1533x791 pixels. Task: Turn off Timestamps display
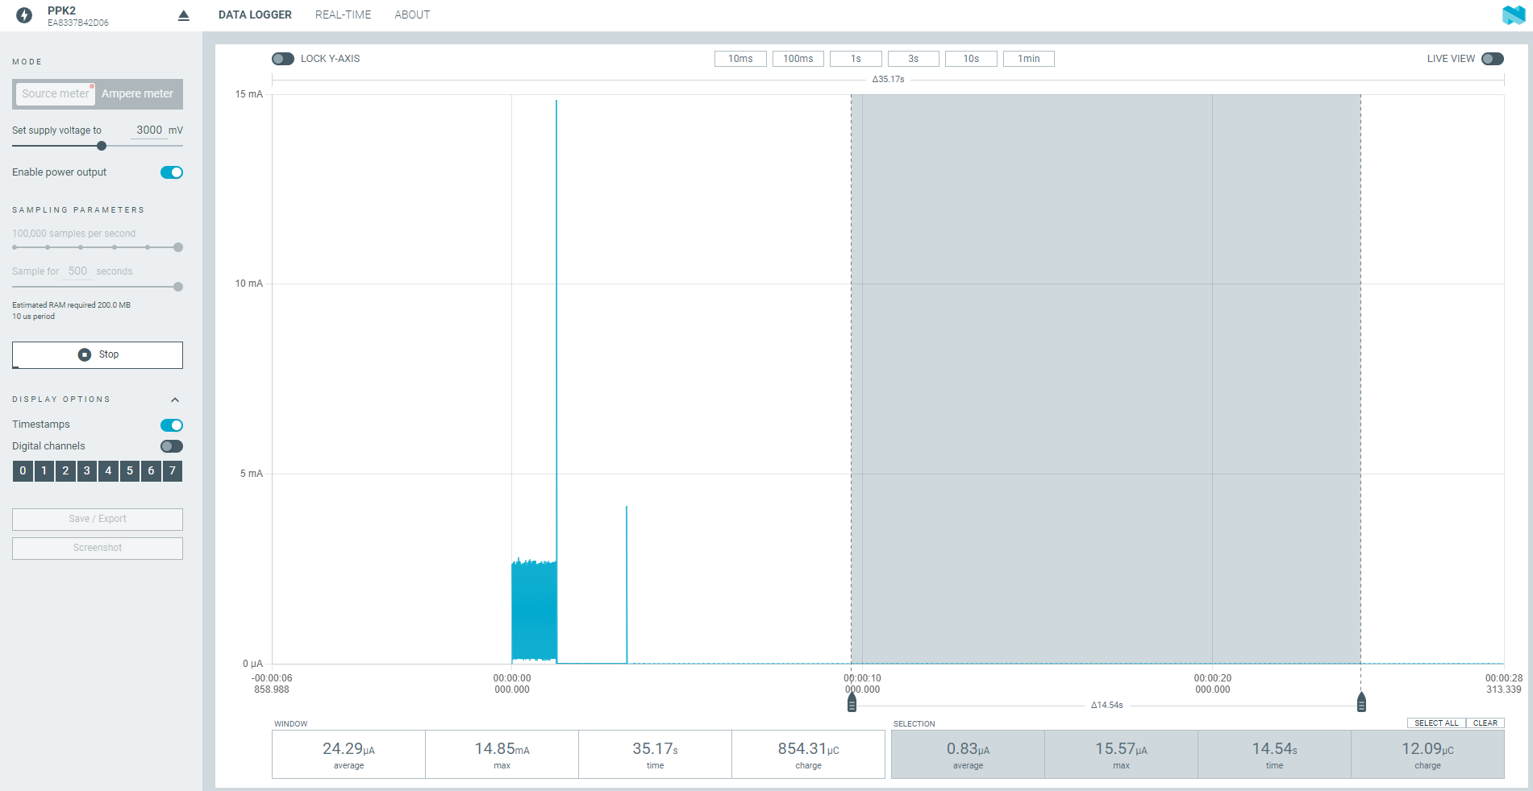coord(172,425)
